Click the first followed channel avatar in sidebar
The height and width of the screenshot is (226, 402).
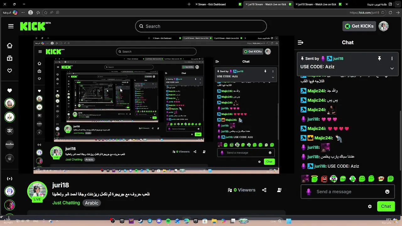point(10,103)
